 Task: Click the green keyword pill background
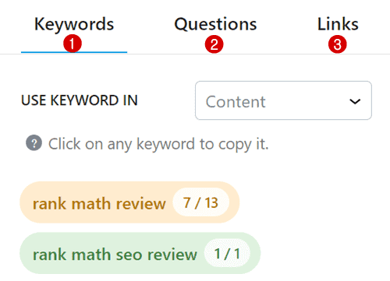pos(140,253)
